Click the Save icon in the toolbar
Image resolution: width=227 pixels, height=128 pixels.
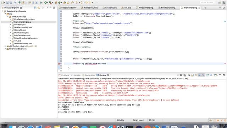(7, 2)
